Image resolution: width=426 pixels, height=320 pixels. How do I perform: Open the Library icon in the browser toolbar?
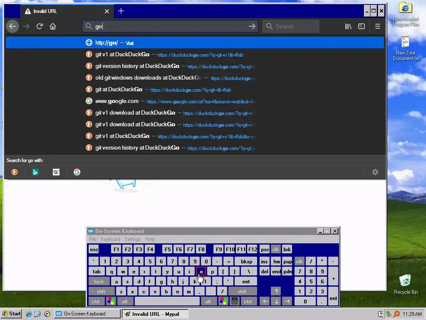click(x=348, y=26)
